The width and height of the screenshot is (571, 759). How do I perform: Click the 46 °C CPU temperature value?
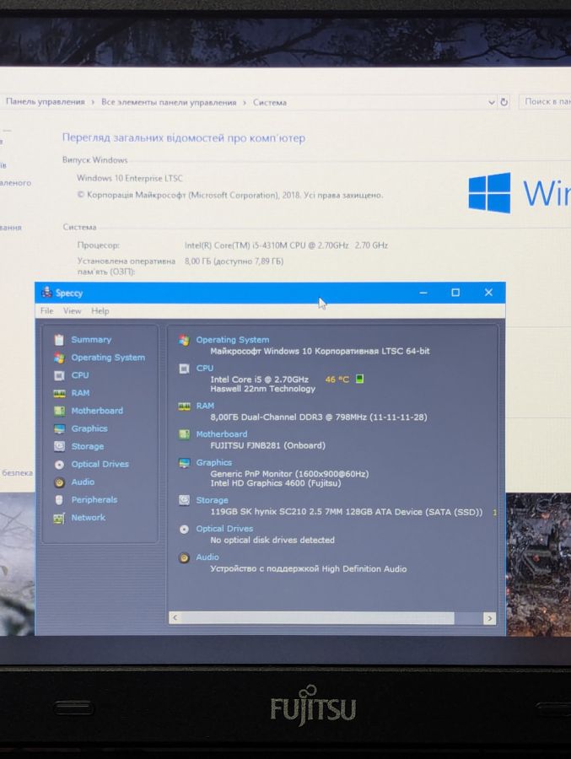pyautogui.click(x=337, y=379)
